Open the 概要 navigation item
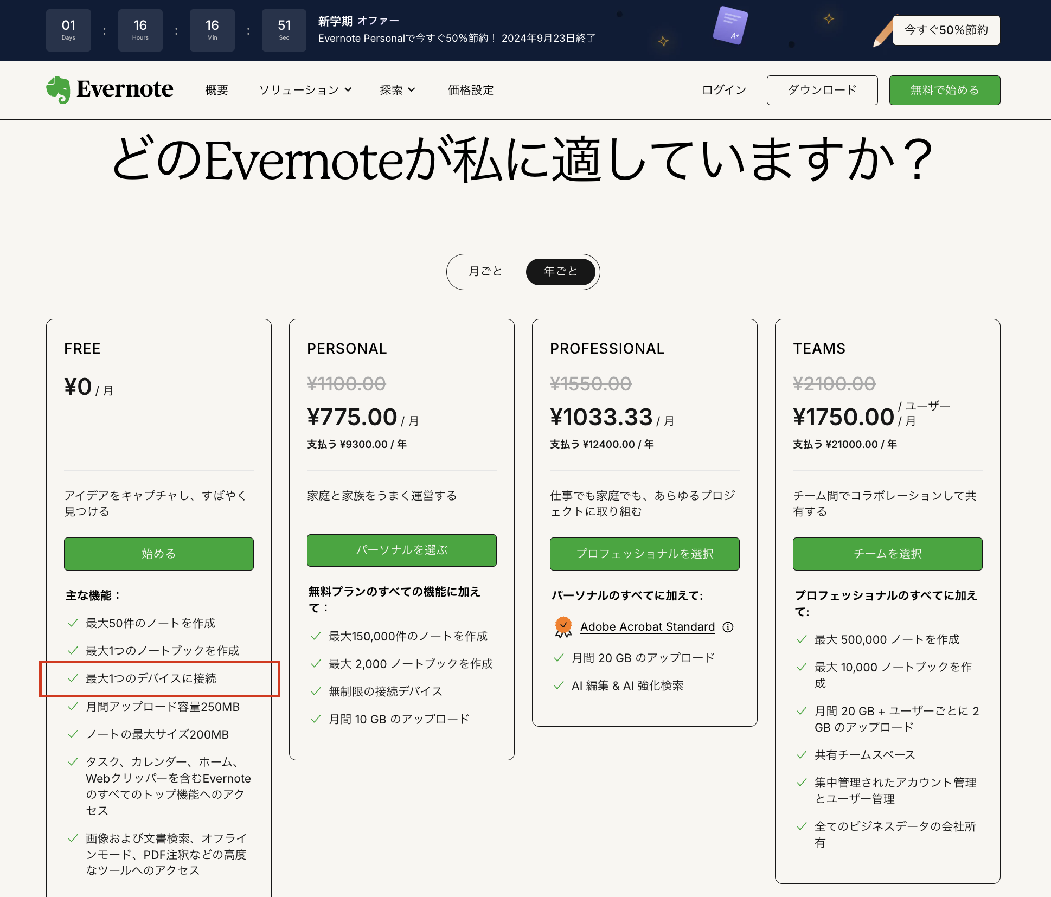Screen dimensions: 1051x897 click(216, 90)
